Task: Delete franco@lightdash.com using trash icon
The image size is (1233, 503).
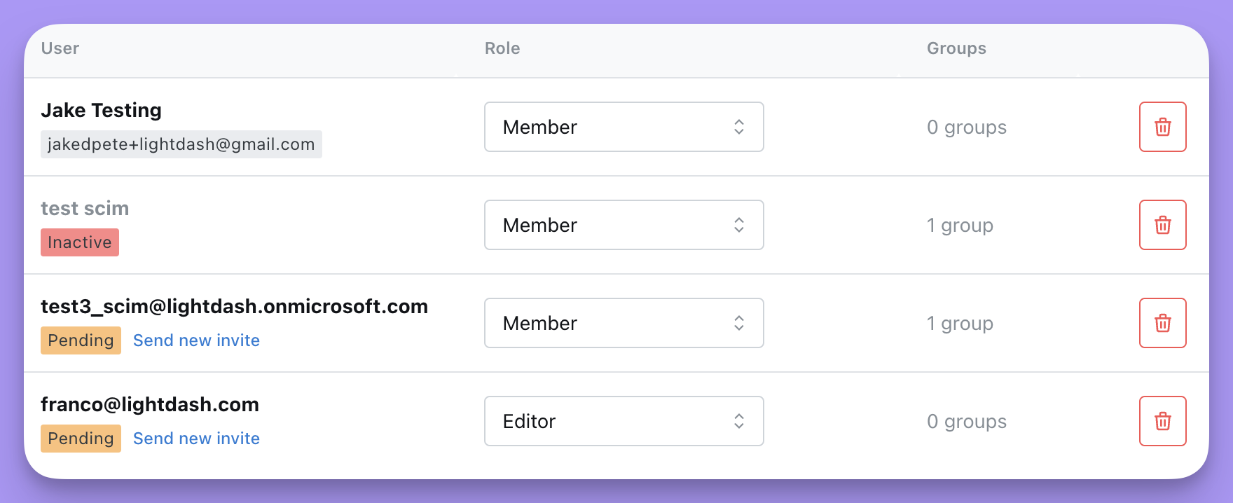Action: pos(1162,421)
